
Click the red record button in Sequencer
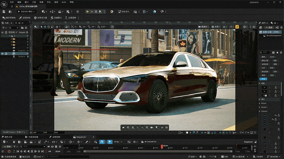click(x=9, y=151)
